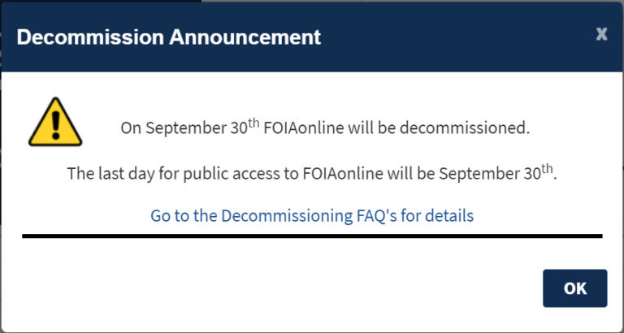The height and width of the screenshot is (333, 624).
Task: Click the Decommission Announcement title text
Action: (169, 37)
